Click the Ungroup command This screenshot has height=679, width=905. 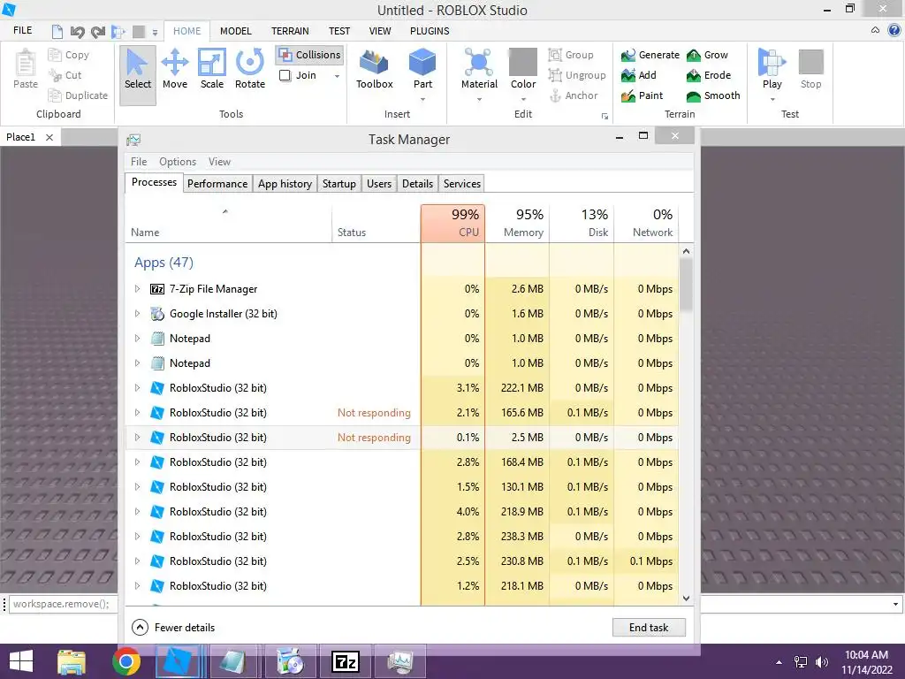click(x=577, y=75)
